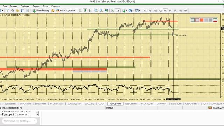Select the dark gray color swatch

point(211,20)
